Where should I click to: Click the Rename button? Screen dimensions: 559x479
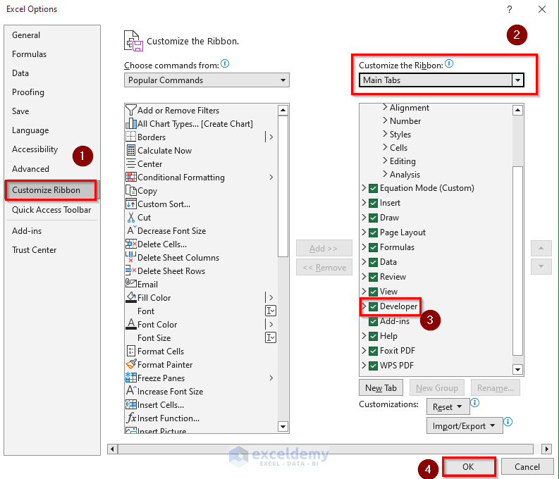click(x=495, y=388)
